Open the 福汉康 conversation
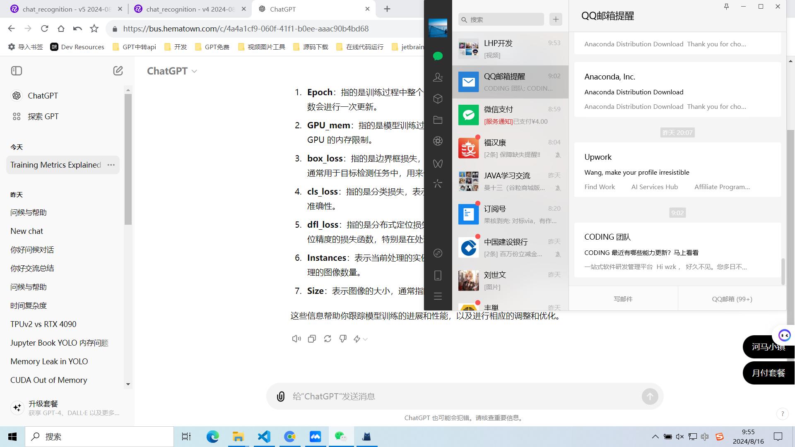The height and width of the screenshot is (447, 795). click(510, 148)
